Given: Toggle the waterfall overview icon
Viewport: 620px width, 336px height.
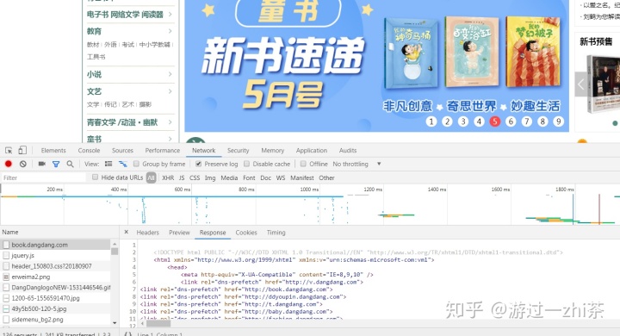Looking at the screenshot, I should coord(122,164).
